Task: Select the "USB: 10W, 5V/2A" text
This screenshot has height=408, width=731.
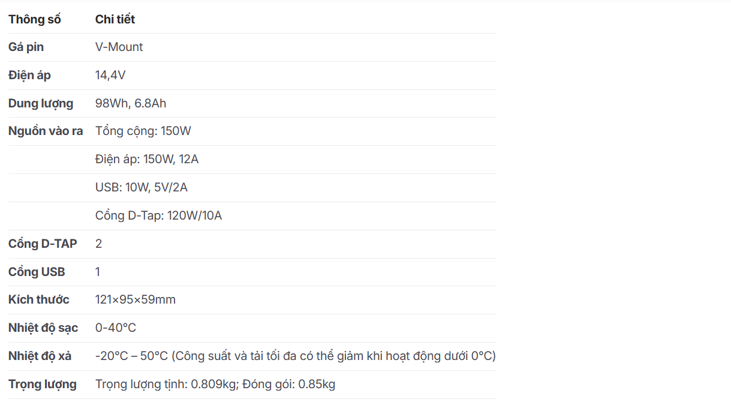Action: (x=142, y=187)
